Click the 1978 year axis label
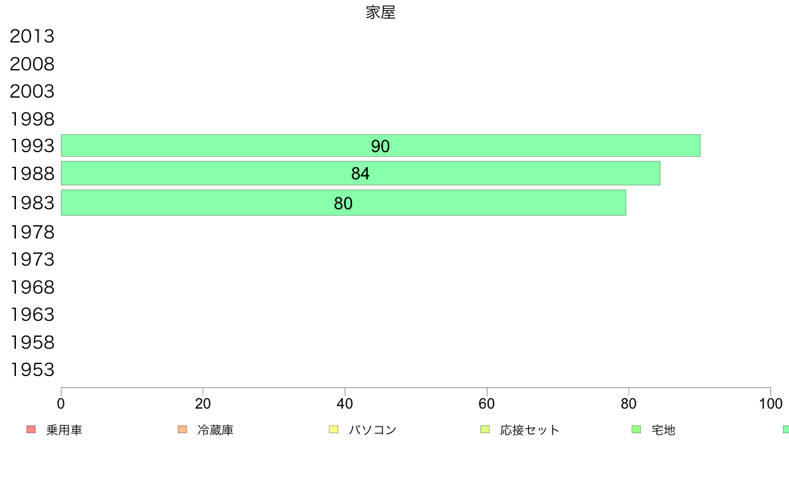 [x=32, y=232]
